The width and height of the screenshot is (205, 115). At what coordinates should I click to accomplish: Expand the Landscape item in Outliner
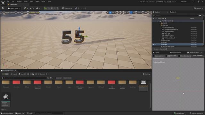tap(160, 40)
